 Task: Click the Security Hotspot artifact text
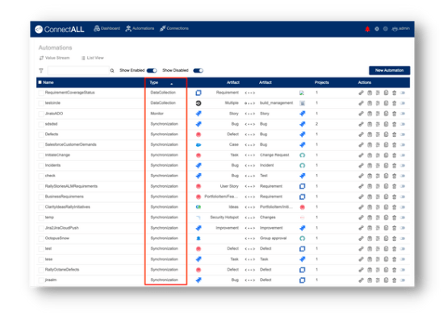point(224,218)
